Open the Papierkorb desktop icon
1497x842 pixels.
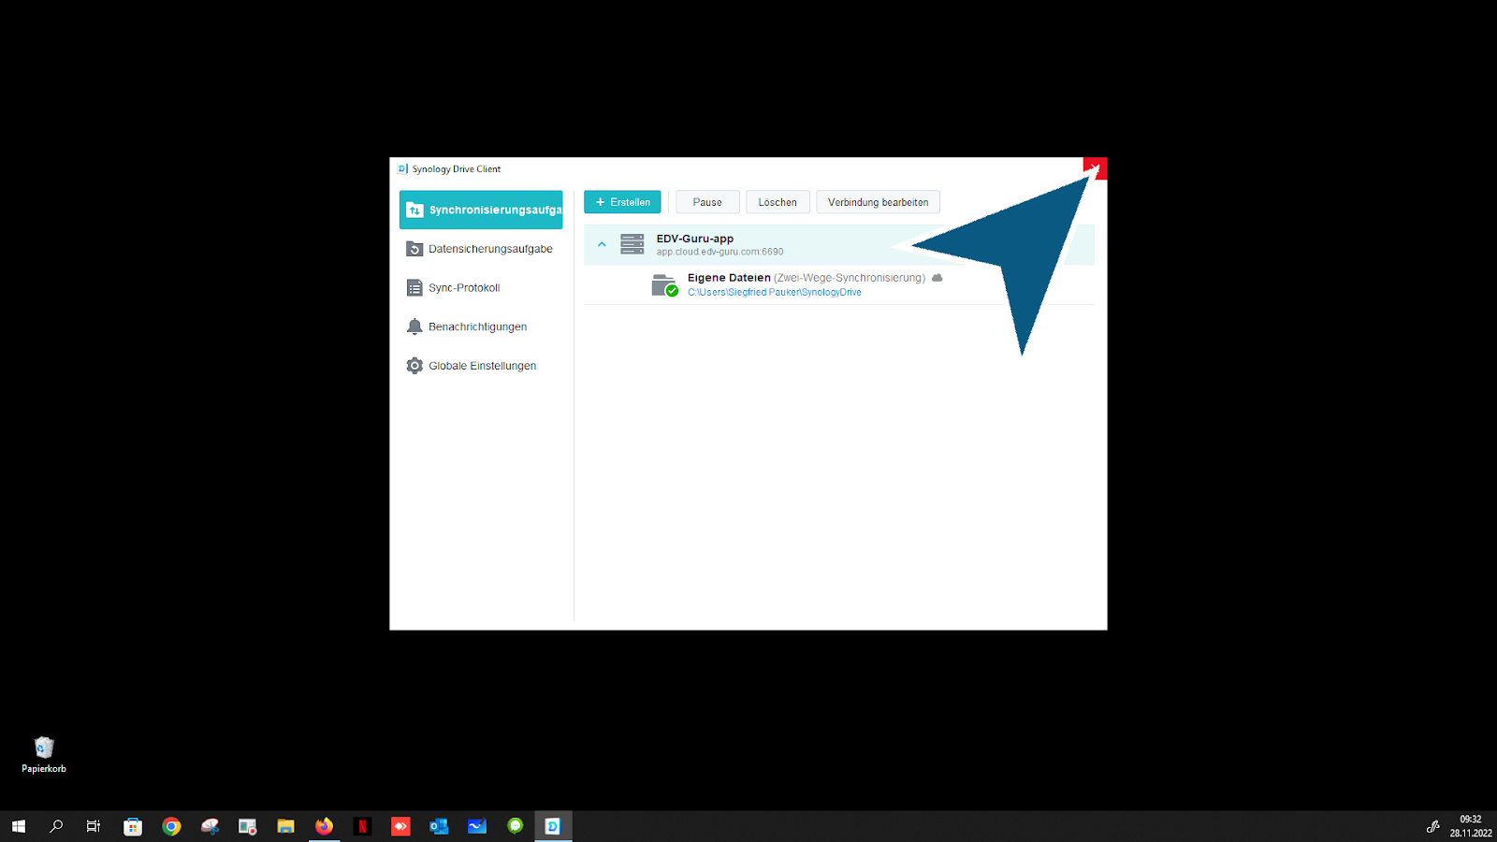click(44, 755)
